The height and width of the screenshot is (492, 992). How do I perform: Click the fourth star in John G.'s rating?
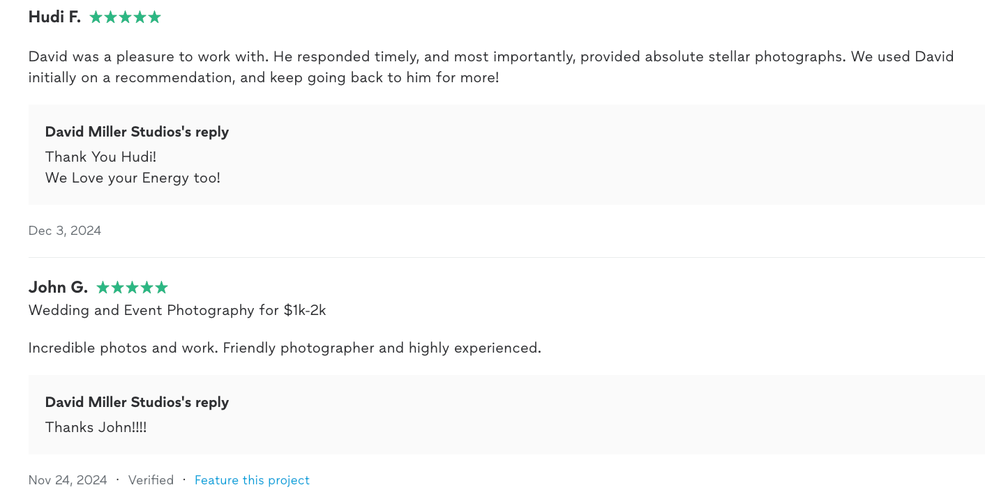click(146, 288)
